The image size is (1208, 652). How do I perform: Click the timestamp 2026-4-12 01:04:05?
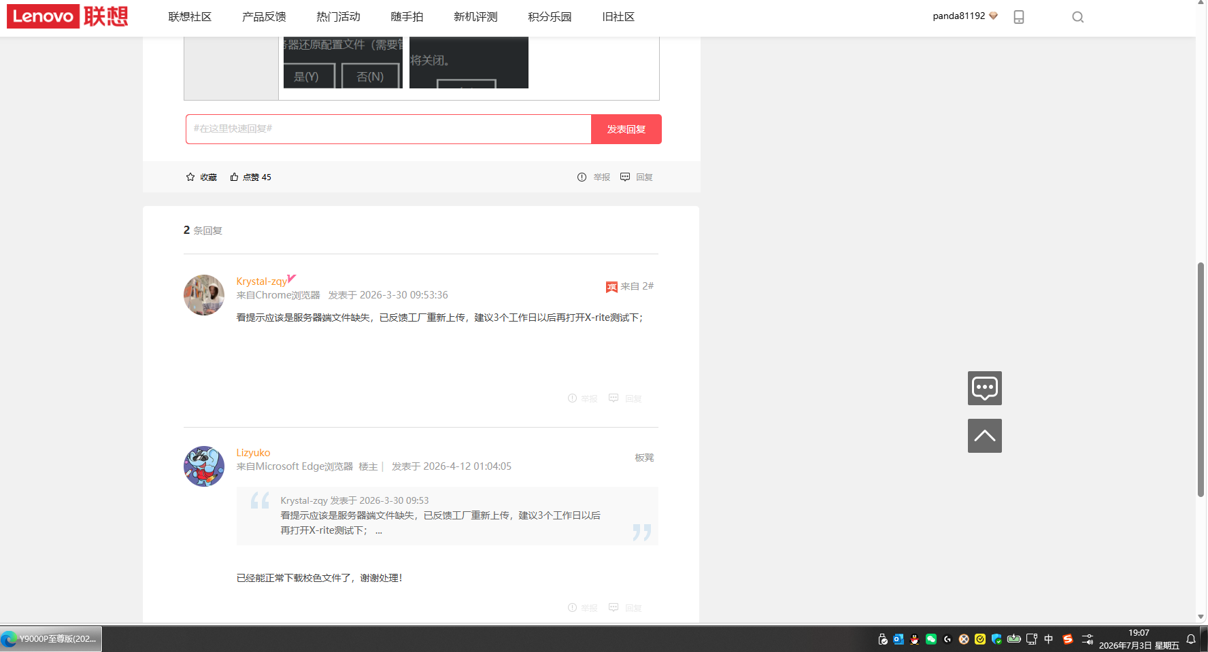[467, 466]
